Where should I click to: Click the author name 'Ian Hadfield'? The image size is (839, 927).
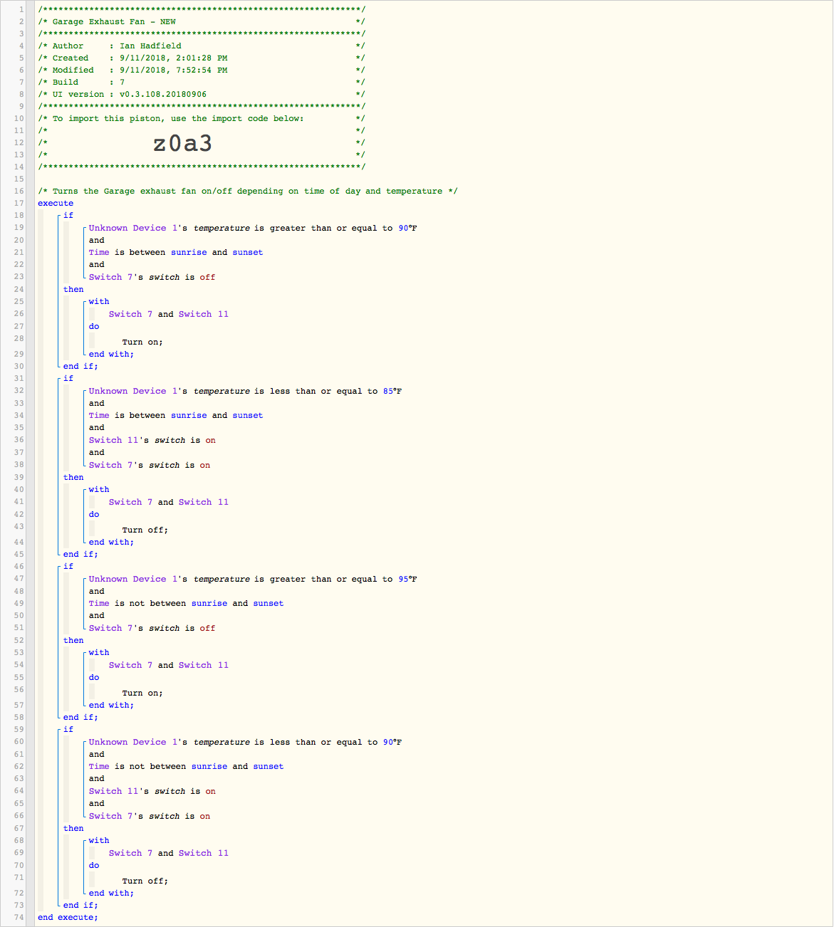[150, 46]
